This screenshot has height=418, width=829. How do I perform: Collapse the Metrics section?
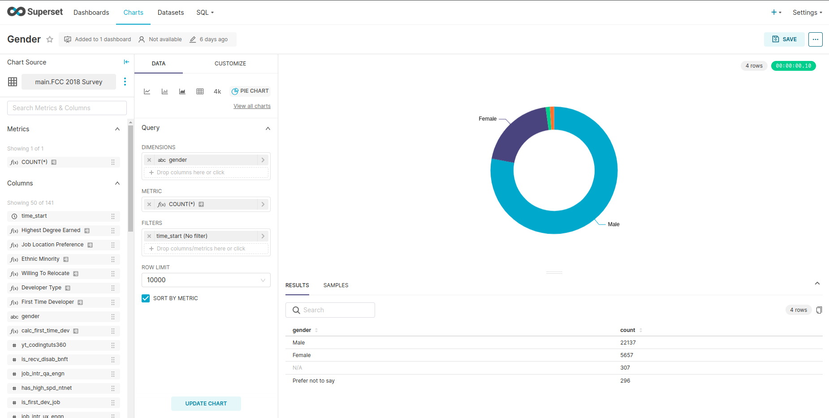[x=117, y=129]
